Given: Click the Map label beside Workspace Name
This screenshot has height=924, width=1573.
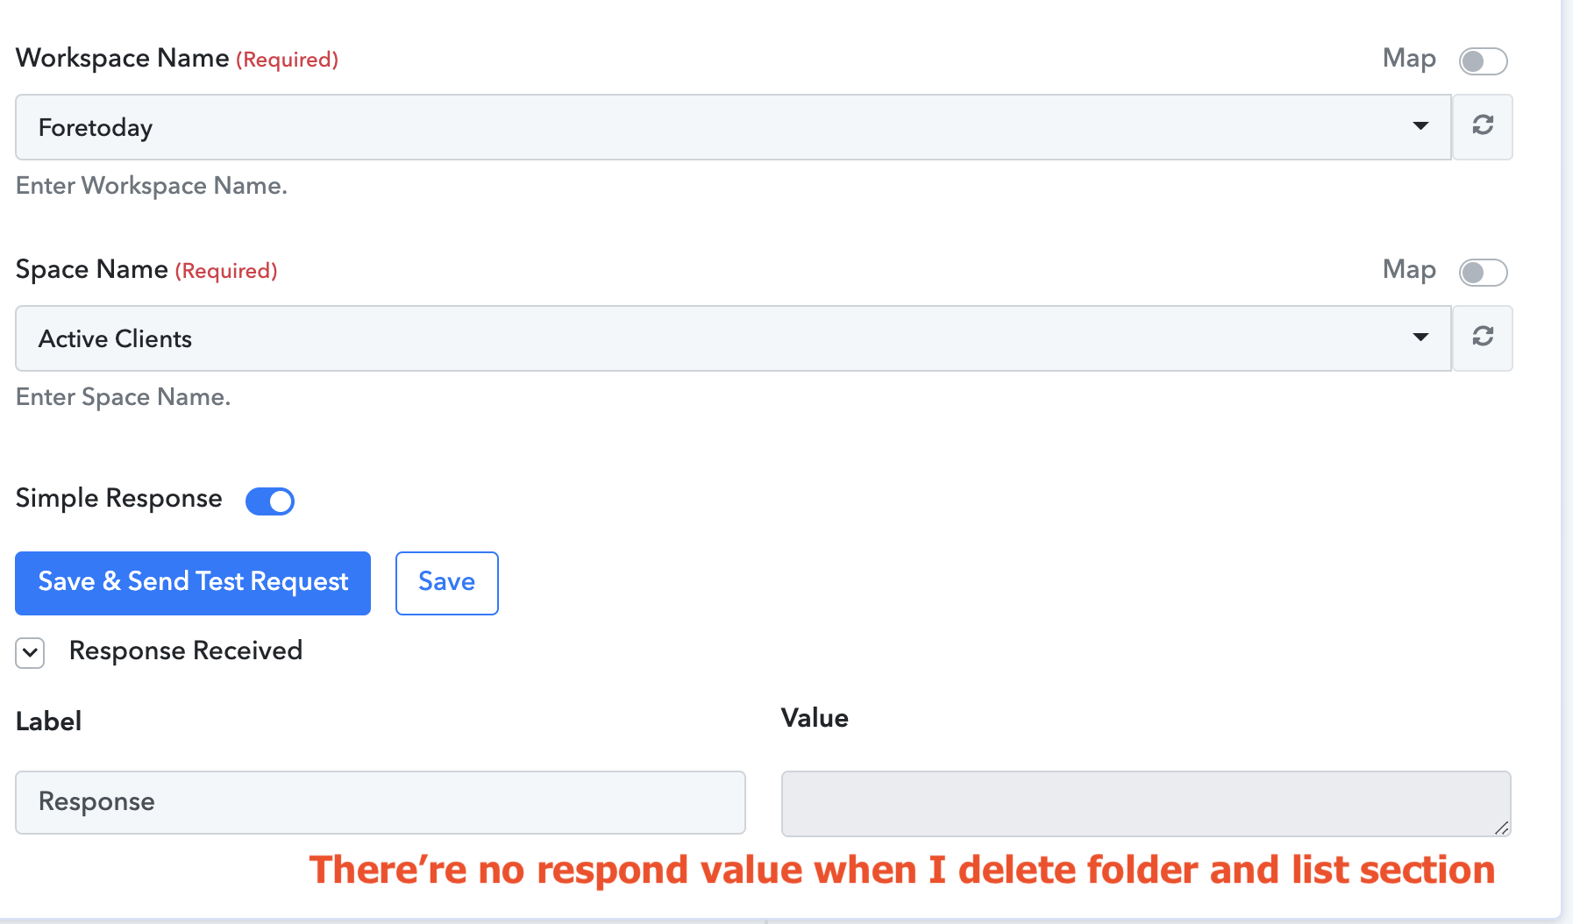Looking at the screenshot, I should pos(1409,59).
